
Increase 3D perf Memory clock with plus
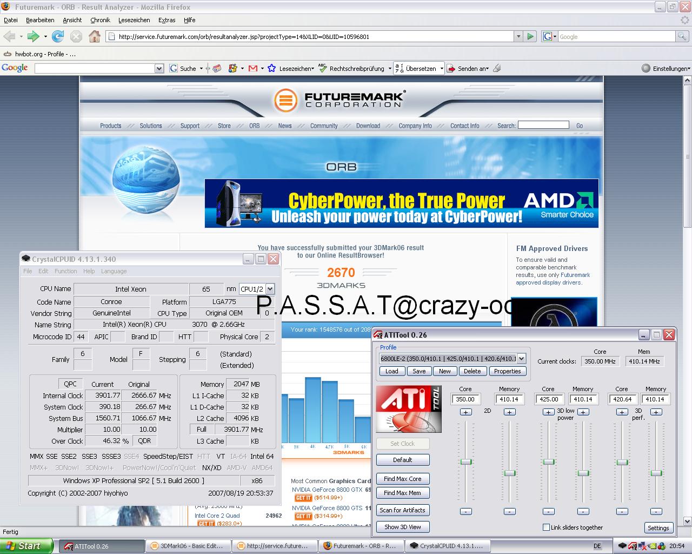pos(656,412)
